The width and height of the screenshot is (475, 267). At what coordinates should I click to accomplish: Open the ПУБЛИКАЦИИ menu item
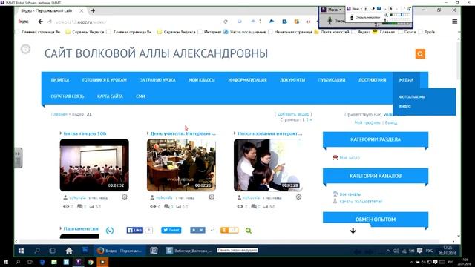pyautogui.click(x=332, y=80)
